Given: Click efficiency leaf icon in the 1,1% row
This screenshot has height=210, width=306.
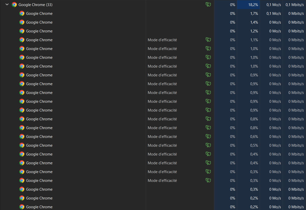Looking at the screenshot, I should [x=208, y=40].
